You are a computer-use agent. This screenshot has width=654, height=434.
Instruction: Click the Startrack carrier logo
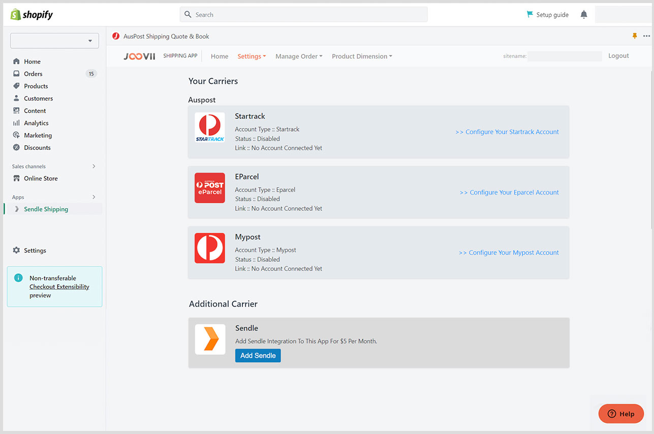(209, 127)
